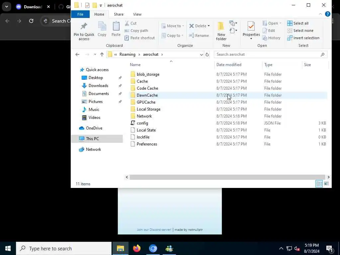340x255 pixels.
Task: Open the Copy to dropdown
Action: click(x=173, y=36)
